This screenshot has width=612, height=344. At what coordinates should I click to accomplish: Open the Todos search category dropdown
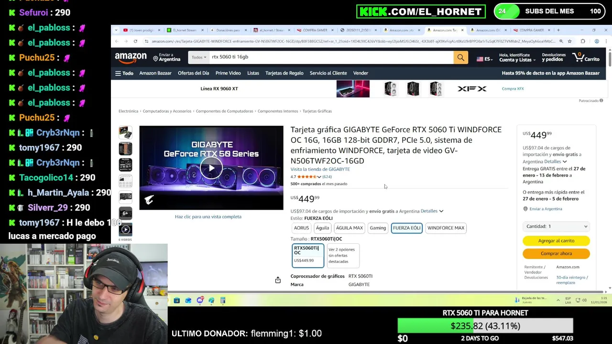pyautogui.click(x=199, y=57)
